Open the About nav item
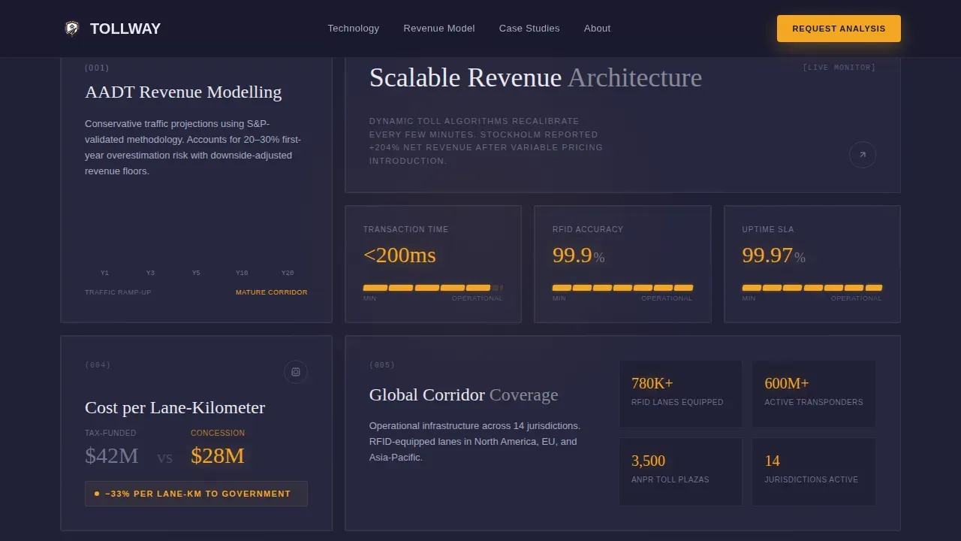Screen dimensions: 961x541 click(x=598, y=29)
